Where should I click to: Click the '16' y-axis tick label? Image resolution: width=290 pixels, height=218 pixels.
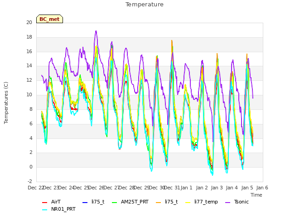(x=29, y=51)
